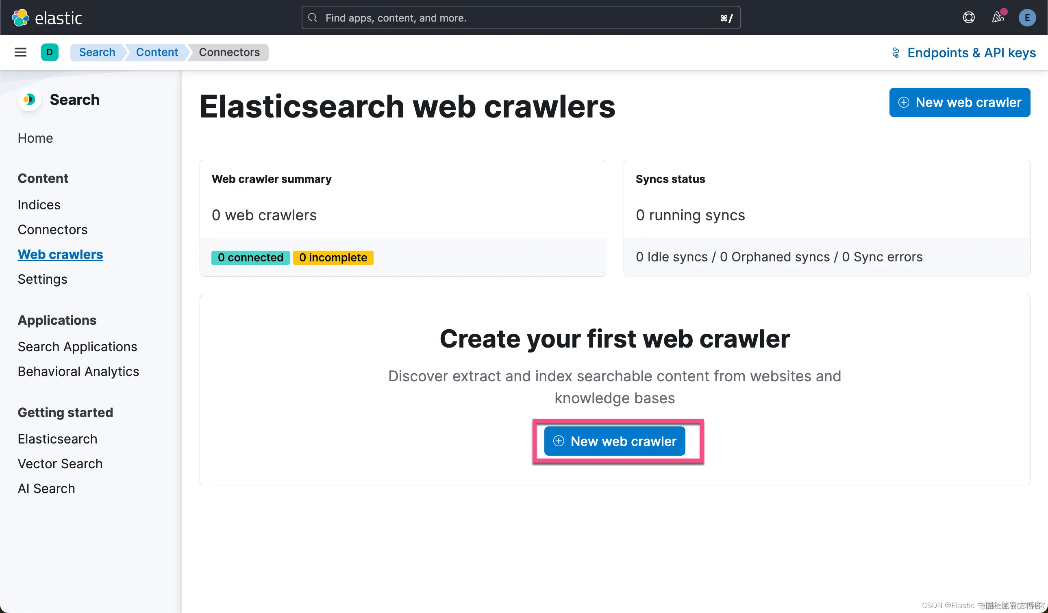This screenshot has width=1048, height=613.
Task: Open Search Applications in sidebar
Action: coord(77,346)
